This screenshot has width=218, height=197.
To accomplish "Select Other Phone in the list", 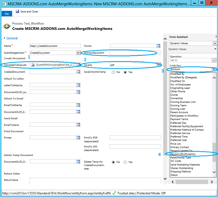I will 178,91.
